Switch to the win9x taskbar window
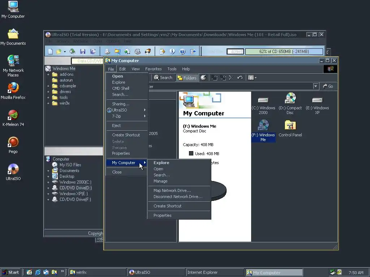Image resolution: width=370 pixels, height=277 pixels. coord(97,272)
